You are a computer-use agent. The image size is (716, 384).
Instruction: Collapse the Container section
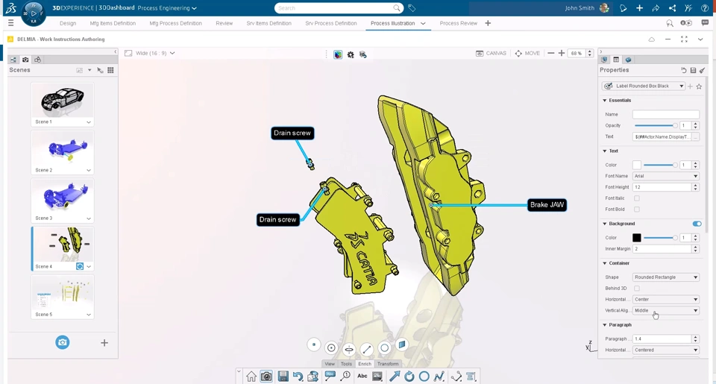click(605, 263)
